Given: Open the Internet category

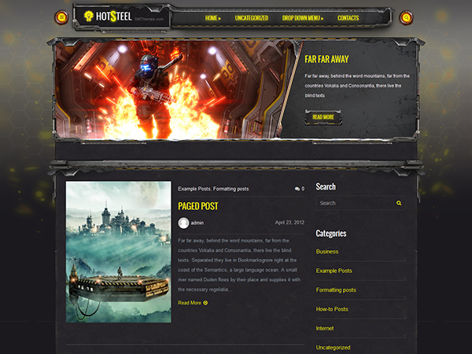Looking at the screenshot, I should pos(324,328).
